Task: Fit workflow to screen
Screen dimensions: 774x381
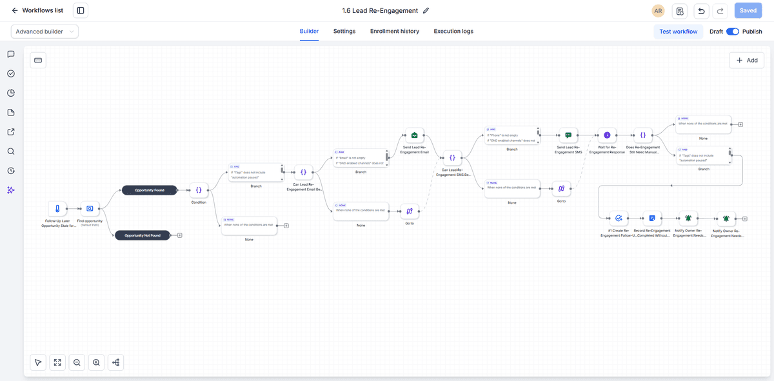Action: tap(57, 362)
